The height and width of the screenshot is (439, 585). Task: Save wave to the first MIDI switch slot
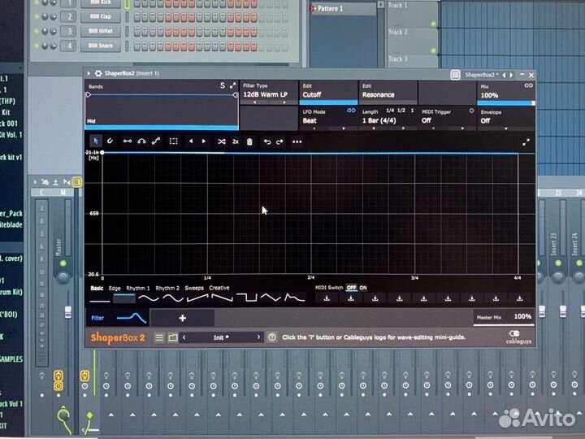pos(327,298)
